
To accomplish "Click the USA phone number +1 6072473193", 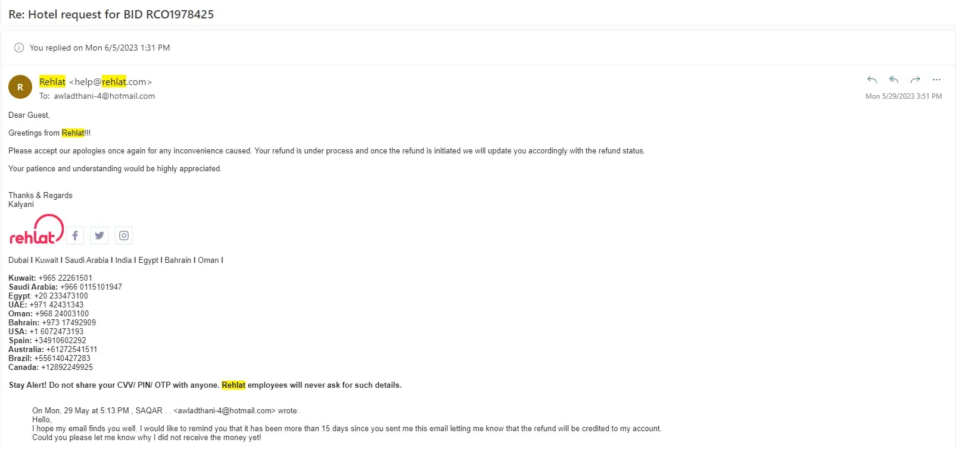I will [57, 331].
